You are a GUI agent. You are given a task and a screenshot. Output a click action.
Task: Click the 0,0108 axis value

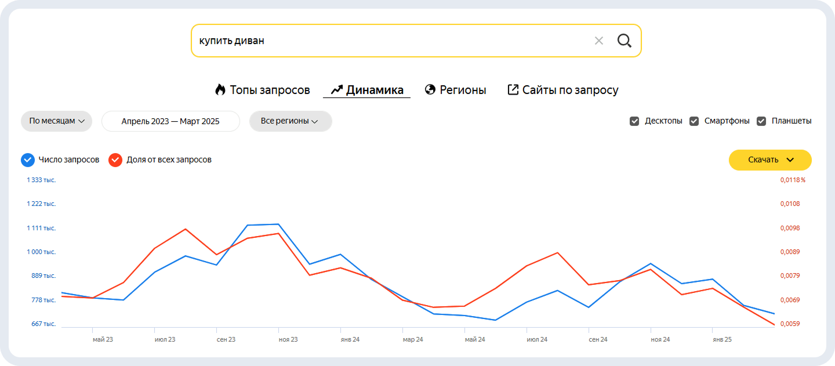(790, 204)
